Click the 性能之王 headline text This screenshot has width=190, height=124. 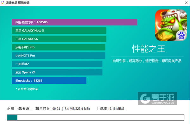click(149, 49)
